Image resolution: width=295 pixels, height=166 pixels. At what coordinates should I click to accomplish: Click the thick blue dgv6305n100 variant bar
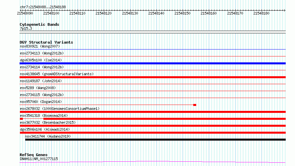pos(152,63)
